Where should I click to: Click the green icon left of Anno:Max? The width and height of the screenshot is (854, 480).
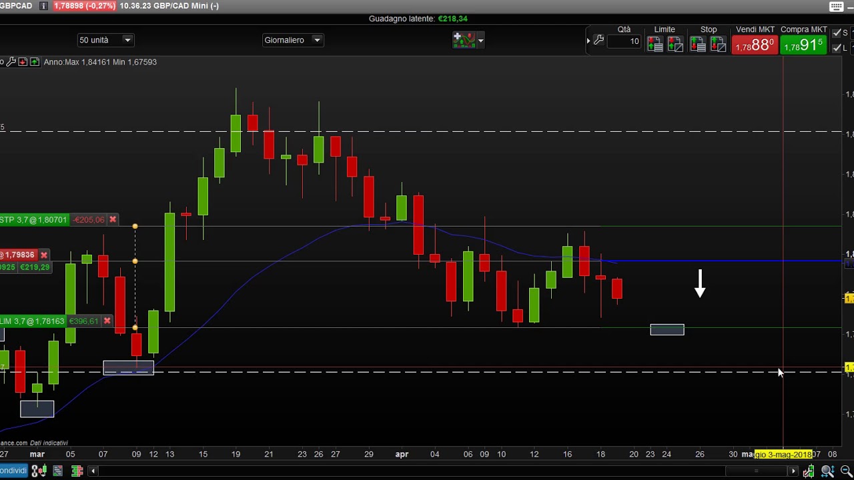(x=35, y=62)
